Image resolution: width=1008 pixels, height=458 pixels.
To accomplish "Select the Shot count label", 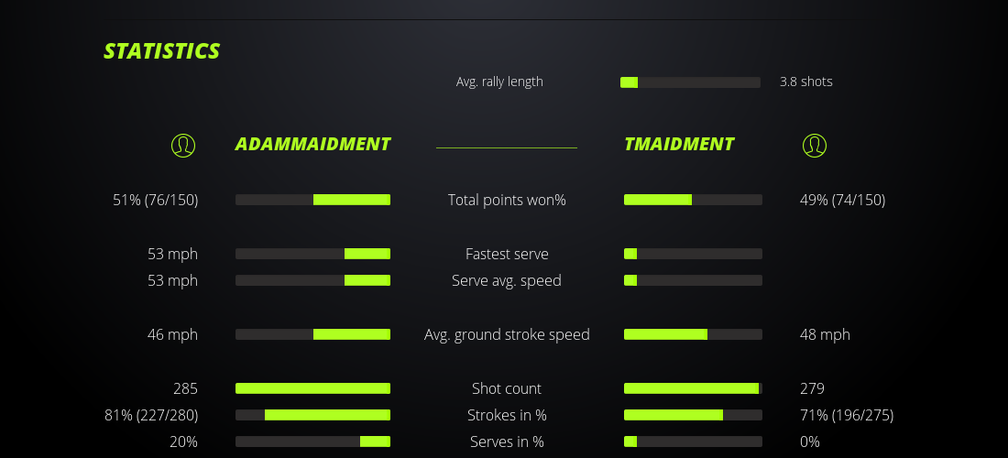I will (x=507, y=388).
